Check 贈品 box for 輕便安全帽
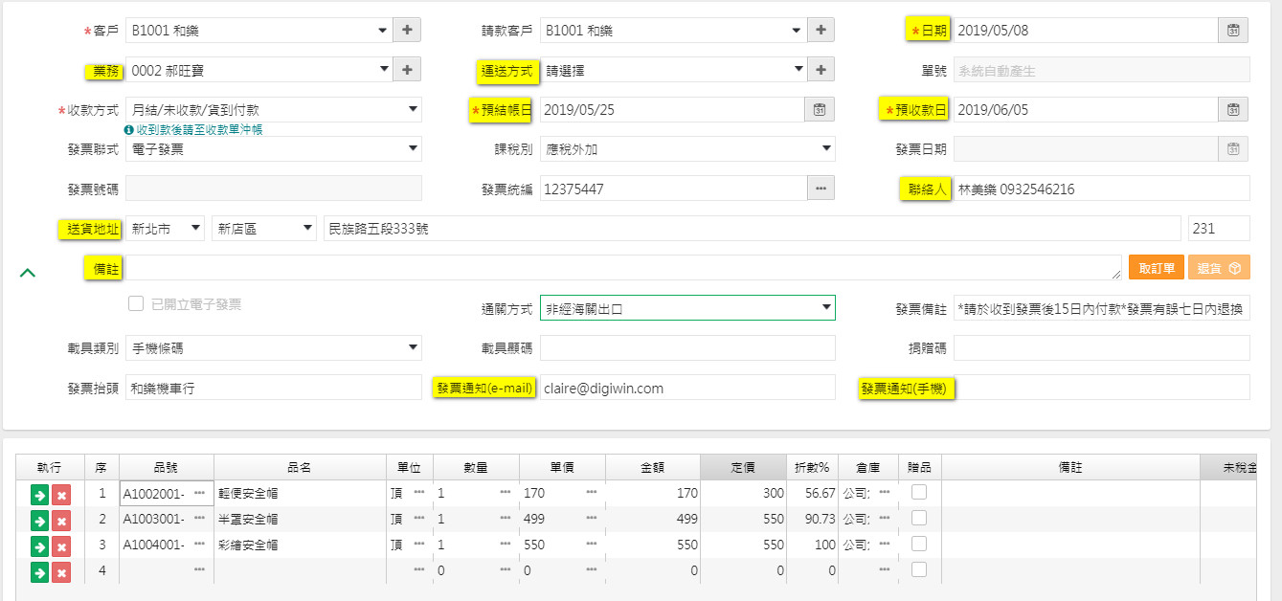 919,492
